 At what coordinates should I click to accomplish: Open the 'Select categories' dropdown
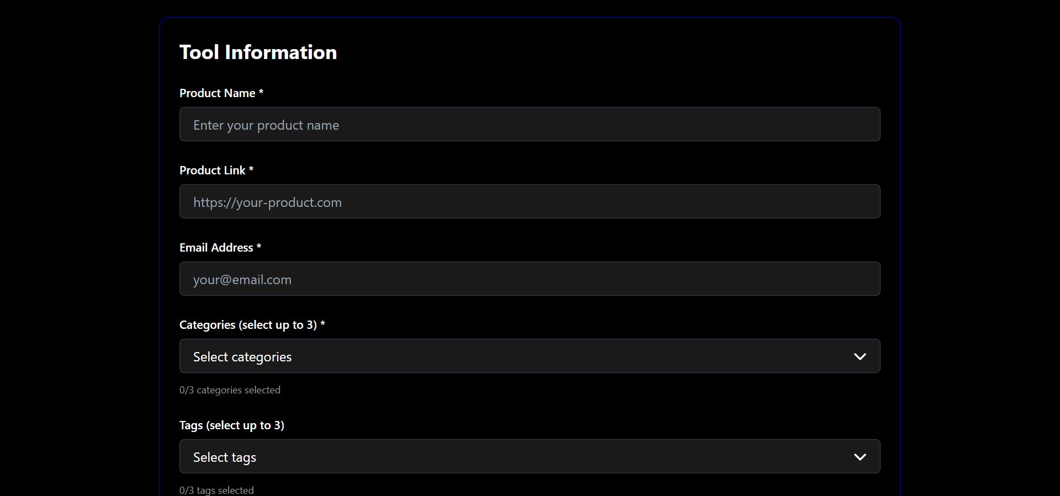coord(497,356)
